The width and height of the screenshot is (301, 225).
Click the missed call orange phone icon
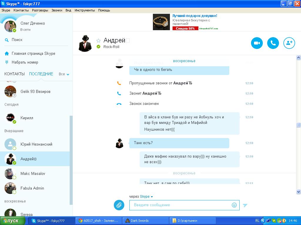point(119,83)
